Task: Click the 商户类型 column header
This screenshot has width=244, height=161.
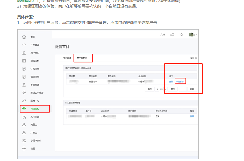Action: [93, 76]
